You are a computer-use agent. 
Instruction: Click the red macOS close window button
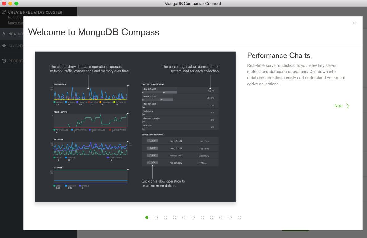4,3
